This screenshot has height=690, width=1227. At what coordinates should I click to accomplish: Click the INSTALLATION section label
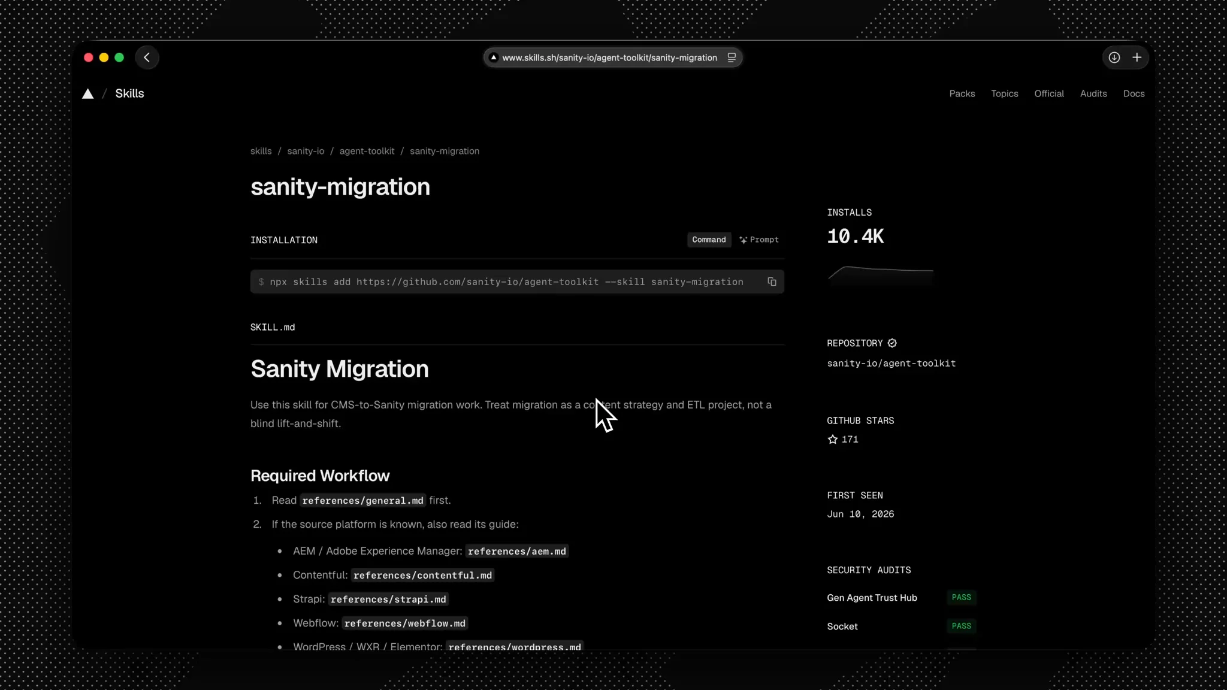[x=284, y=240]
